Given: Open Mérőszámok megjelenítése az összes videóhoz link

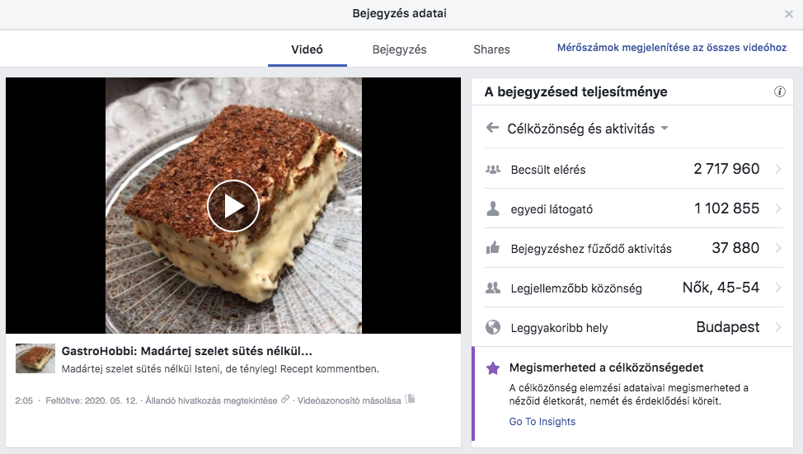Looking at the screenshot, I should coord(671,48).
